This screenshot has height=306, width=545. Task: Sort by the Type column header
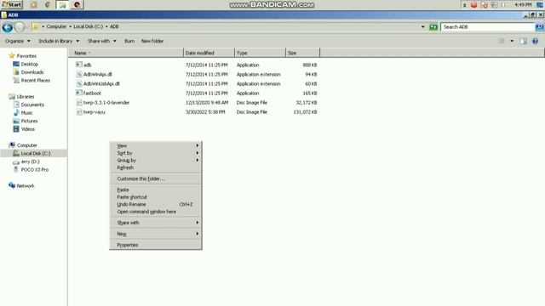[x=260, y=53]
